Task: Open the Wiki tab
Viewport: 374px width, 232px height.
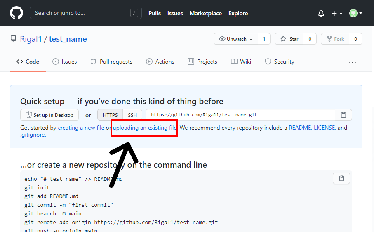Action: pyautogui.click(x=241, y=62)
